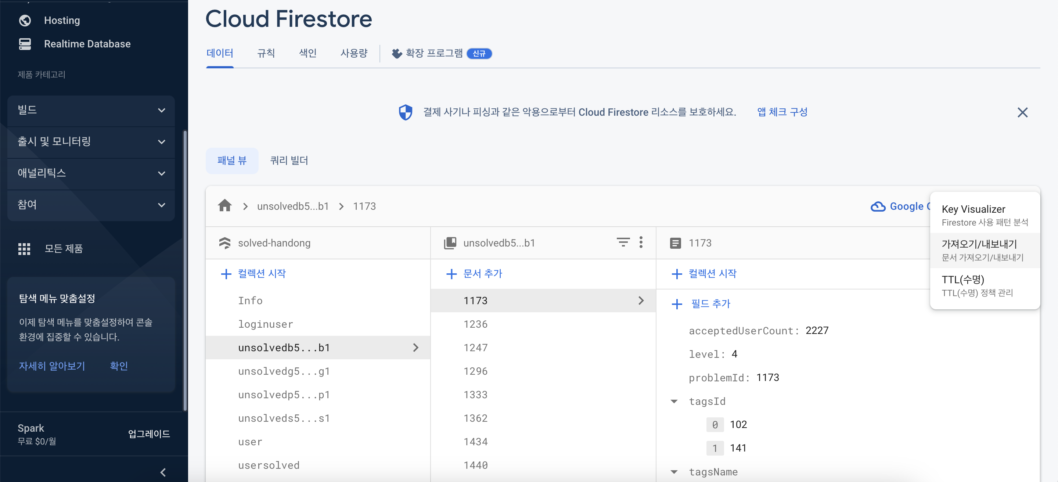Dismiss the App Check banner
The width and height of the screenshot is (1058, 482).
1022,112
